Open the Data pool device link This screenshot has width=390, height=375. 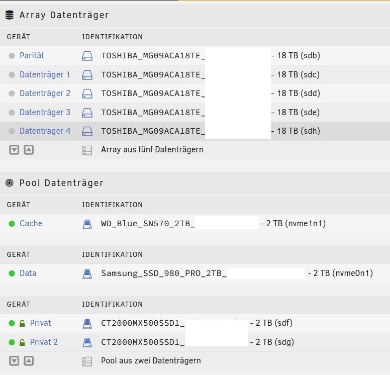(x=28, y=273)
